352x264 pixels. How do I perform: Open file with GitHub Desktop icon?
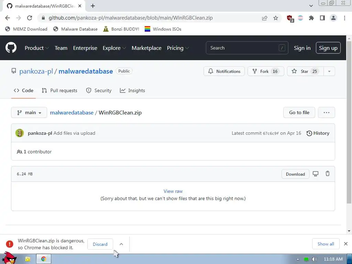[x=316, y=174]
